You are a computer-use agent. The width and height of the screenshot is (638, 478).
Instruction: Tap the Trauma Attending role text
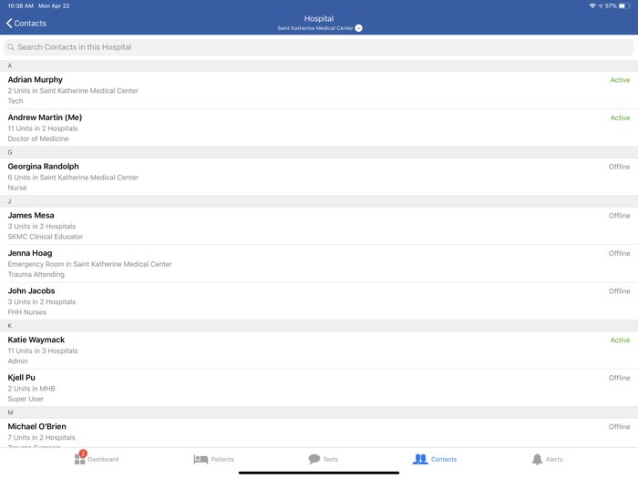[x=36, y=274]
